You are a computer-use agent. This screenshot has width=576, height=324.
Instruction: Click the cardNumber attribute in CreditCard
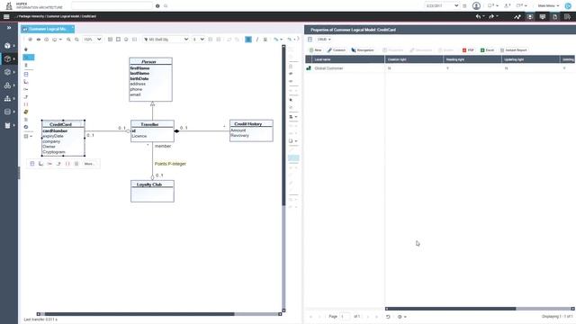(x=55, y=130)
